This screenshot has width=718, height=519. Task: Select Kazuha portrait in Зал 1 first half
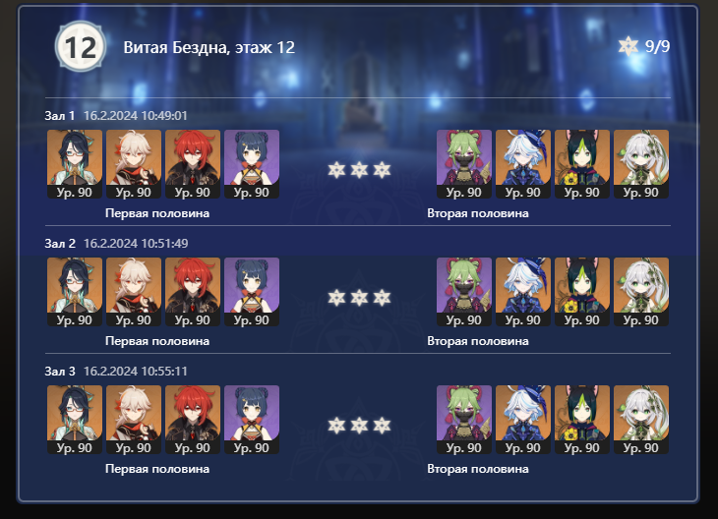pos(134,164)
